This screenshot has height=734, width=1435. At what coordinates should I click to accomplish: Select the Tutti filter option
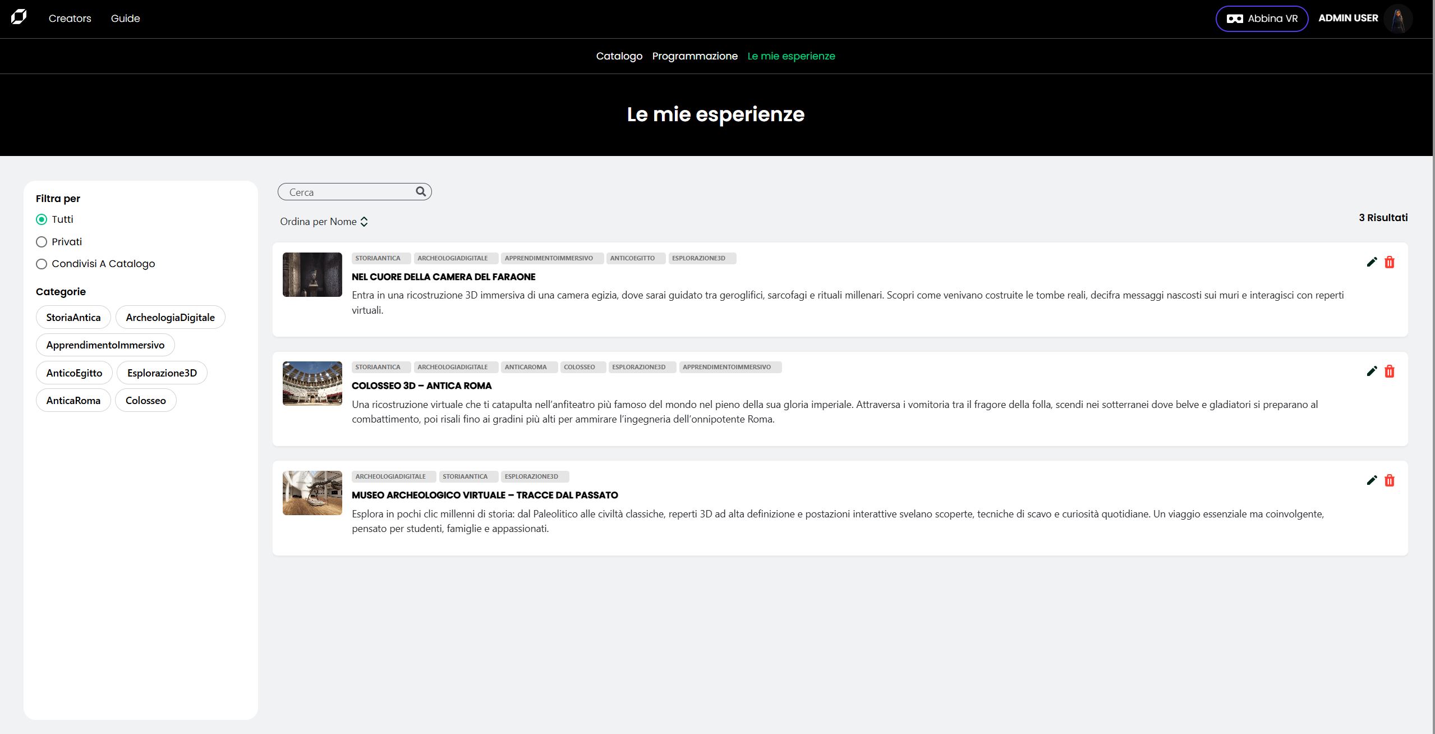tap(42, 219)
